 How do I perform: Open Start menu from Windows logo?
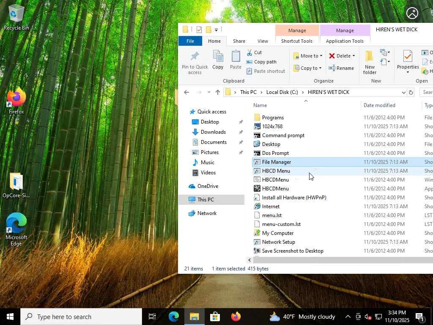10,317
